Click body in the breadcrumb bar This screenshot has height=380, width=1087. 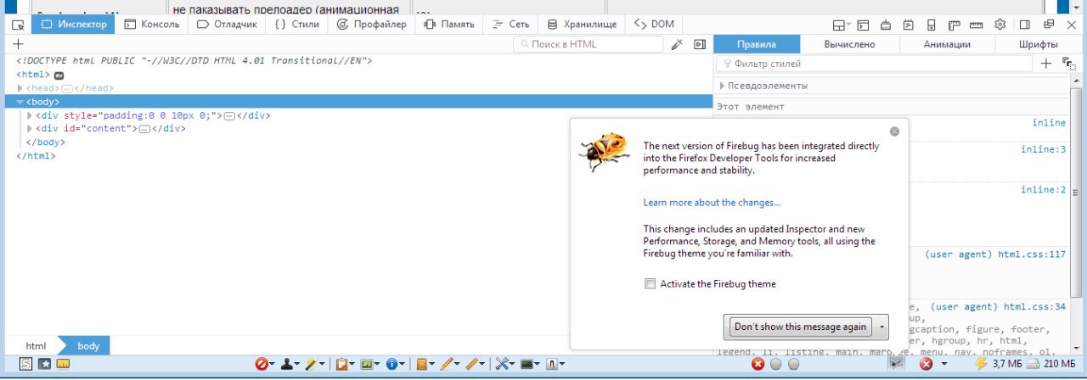(88, 346)
